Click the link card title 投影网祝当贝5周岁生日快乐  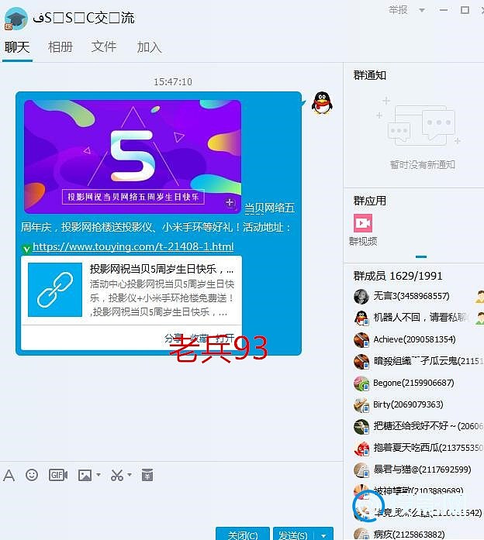coord(161,269)
